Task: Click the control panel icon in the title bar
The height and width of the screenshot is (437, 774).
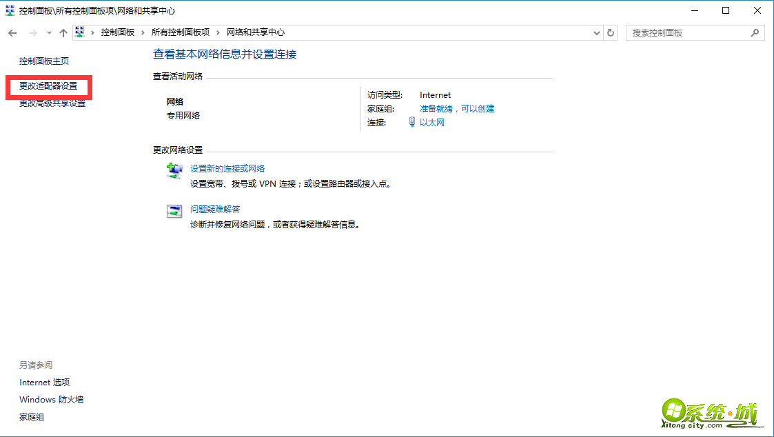Action: (8, 10)
